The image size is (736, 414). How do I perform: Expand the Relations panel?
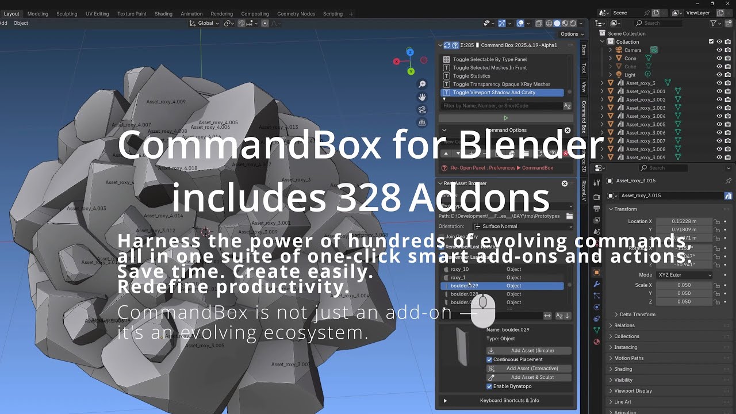(624, 325)
